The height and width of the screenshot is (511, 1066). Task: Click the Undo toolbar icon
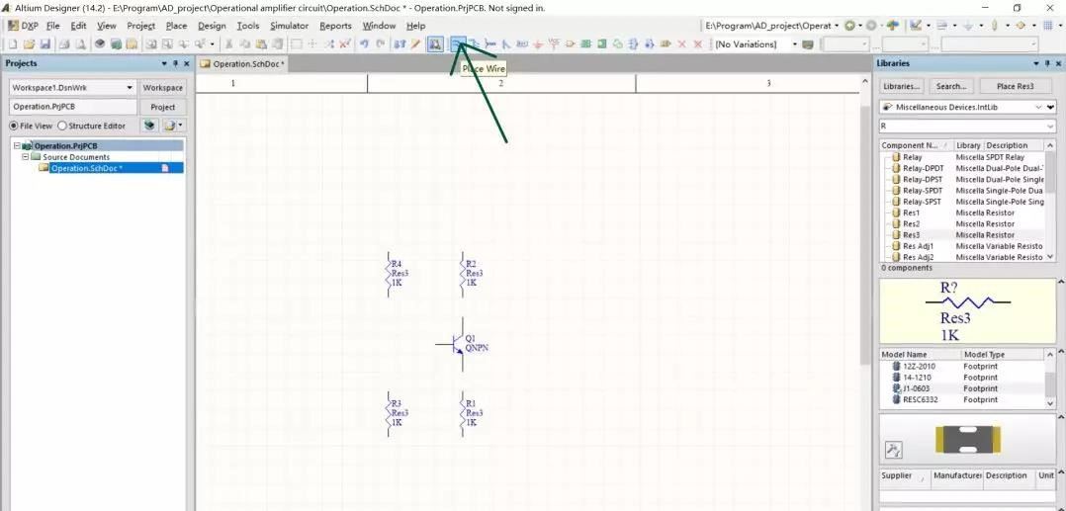pyautogui.click(x=365, y=44)
